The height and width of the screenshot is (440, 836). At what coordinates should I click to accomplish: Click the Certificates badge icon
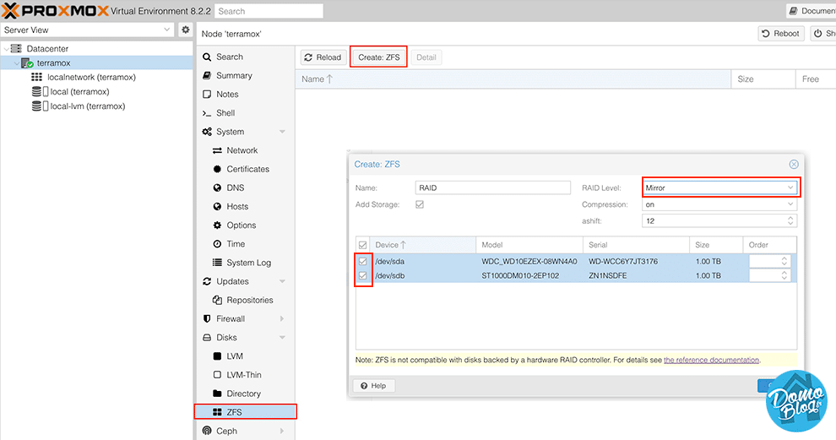217,169
